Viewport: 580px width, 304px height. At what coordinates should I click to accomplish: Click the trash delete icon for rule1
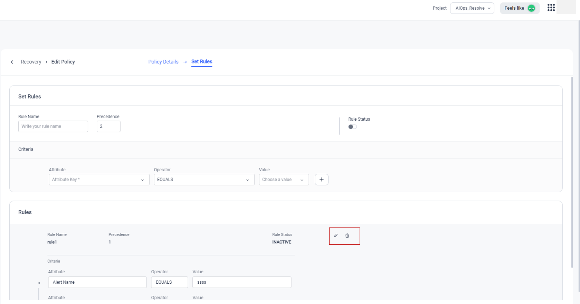347,236
